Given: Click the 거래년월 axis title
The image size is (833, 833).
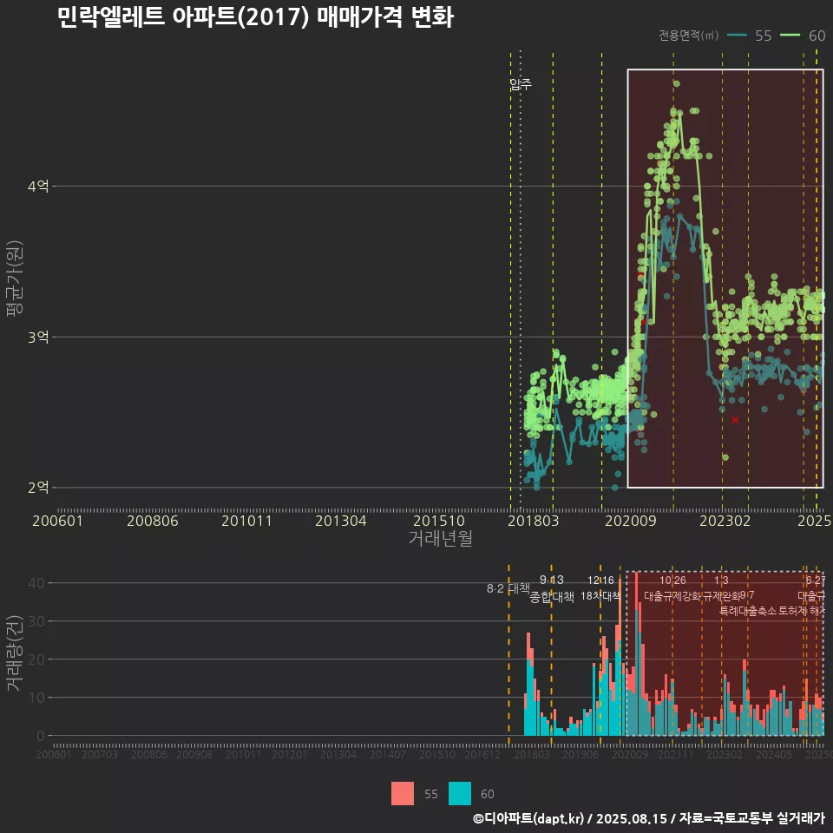Looking at the screenshot, I should [441, 538].
